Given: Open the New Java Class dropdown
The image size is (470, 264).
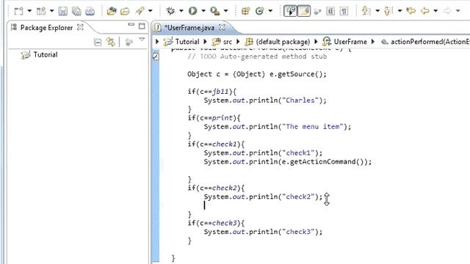Looking at the screenshot, I should [x=270, y=11].
